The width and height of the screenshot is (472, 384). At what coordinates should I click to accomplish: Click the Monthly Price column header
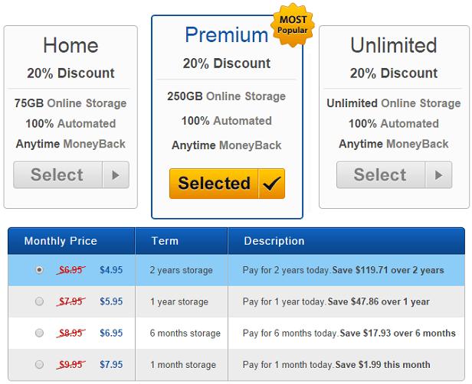point(61,241)
